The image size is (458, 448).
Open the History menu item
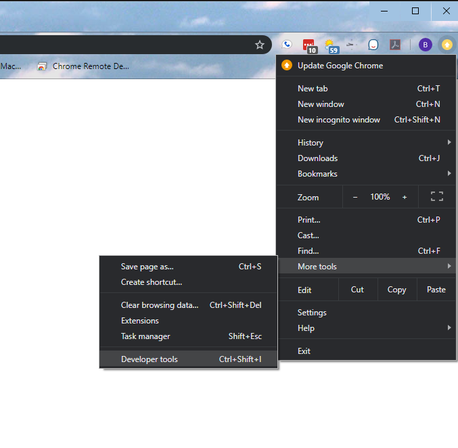[366, 143]
